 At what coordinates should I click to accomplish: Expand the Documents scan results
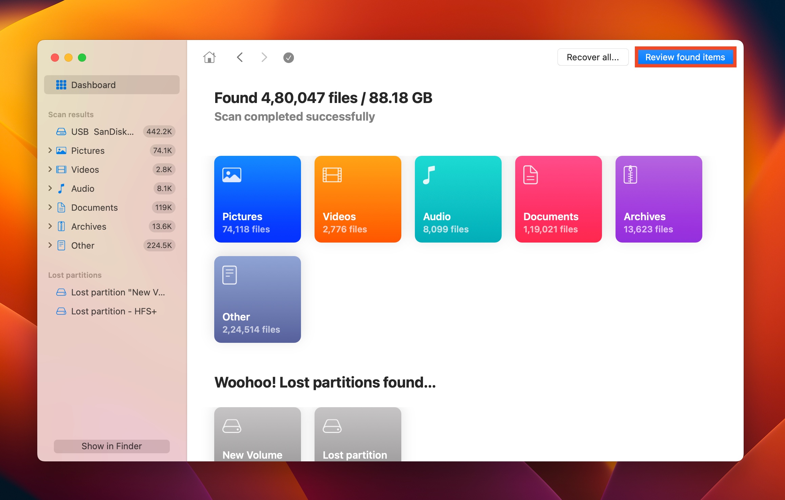tap(51, 207)
